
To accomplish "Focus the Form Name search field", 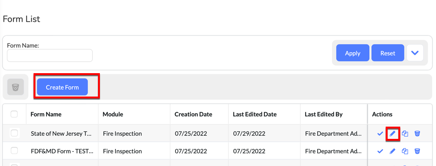I will point(50,55).
